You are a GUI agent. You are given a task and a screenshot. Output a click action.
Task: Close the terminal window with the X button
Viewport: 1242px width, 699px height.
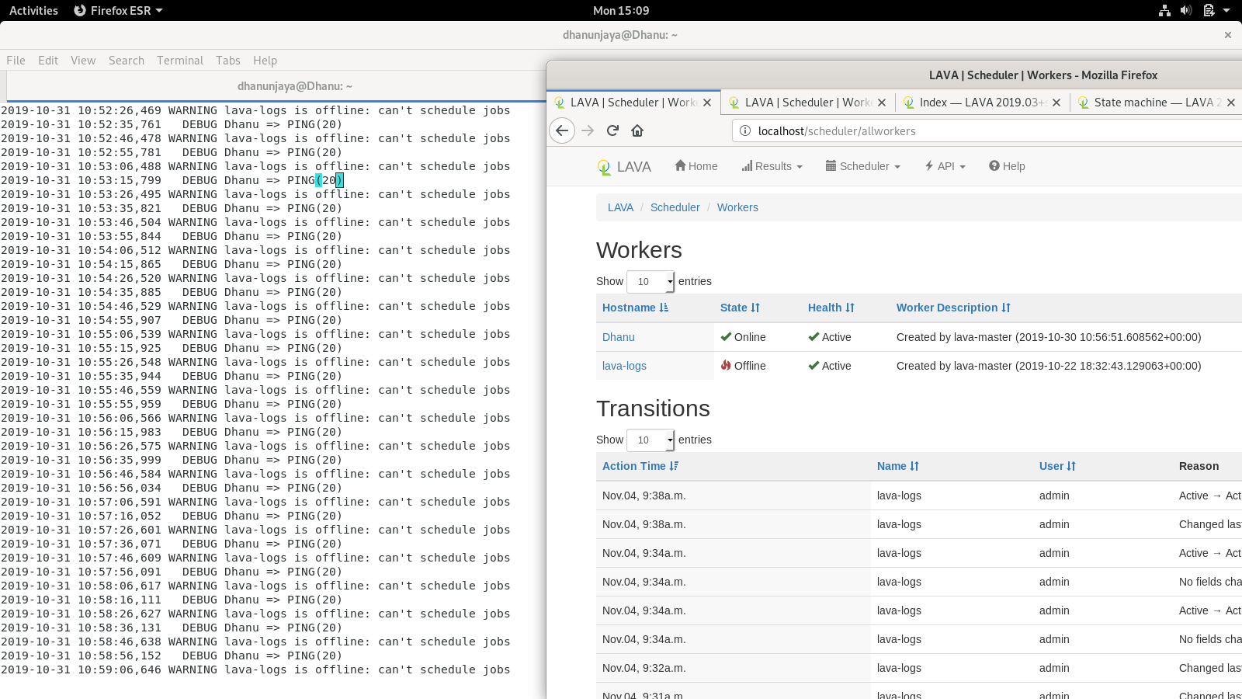pyautogui.click(x=1228, y=35)
